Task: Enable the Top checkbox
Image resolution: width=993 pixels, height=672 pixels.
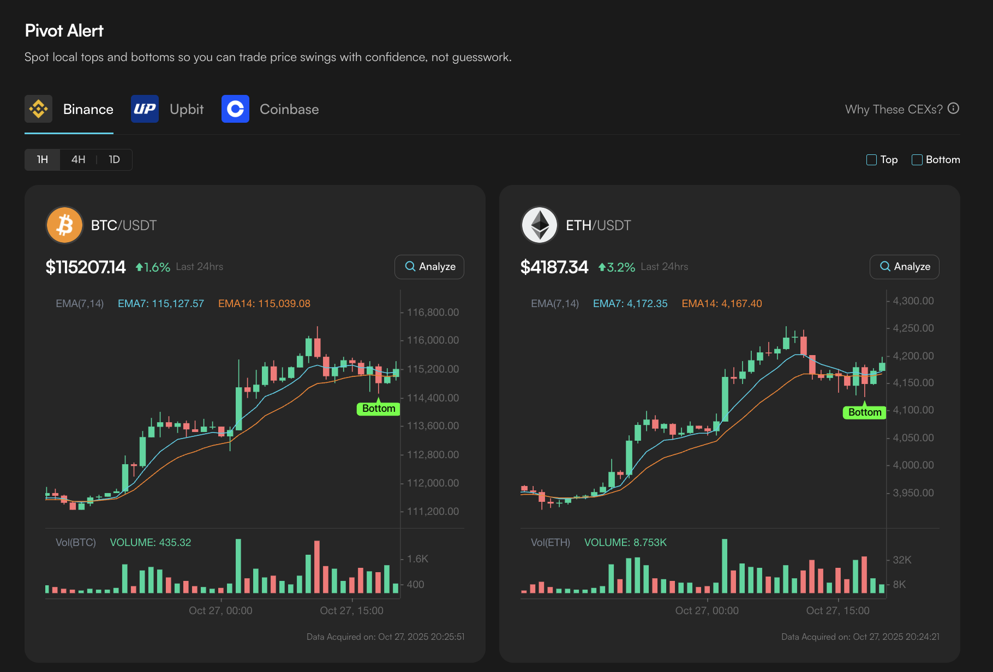Action: [x=871, y=160]
